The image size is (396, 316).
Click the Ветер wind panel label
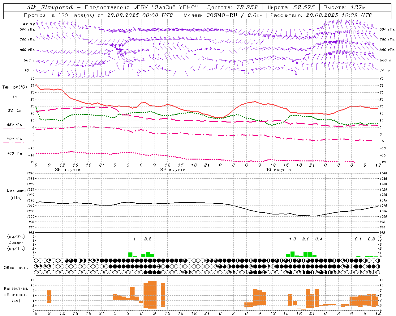pos(28,23)
